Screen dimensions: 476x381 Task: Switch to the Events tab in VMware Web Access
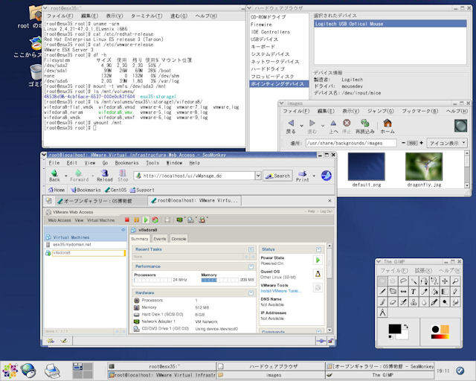point(160,239)
